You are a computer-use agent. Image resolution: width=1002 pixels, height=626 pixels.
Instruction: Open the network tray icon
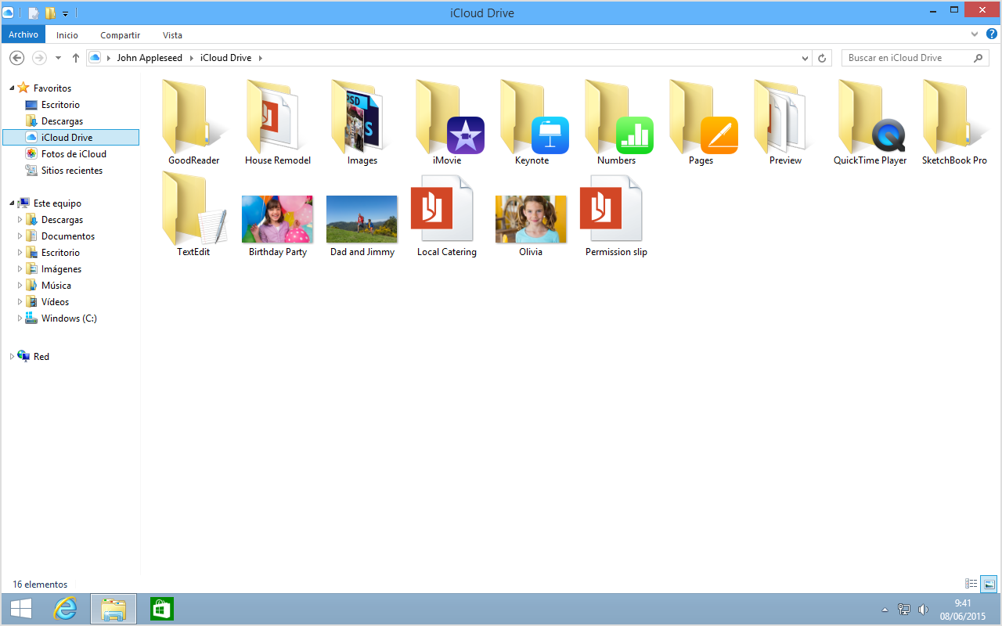[904, 610]
